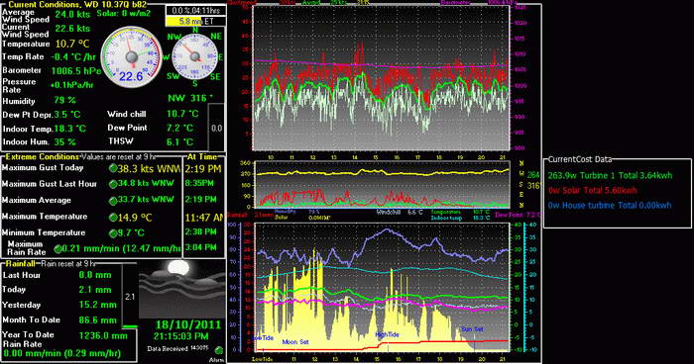Click the Temp Rate value -0.4 °C/hr
Screen dimensions: 694x364
73,57
